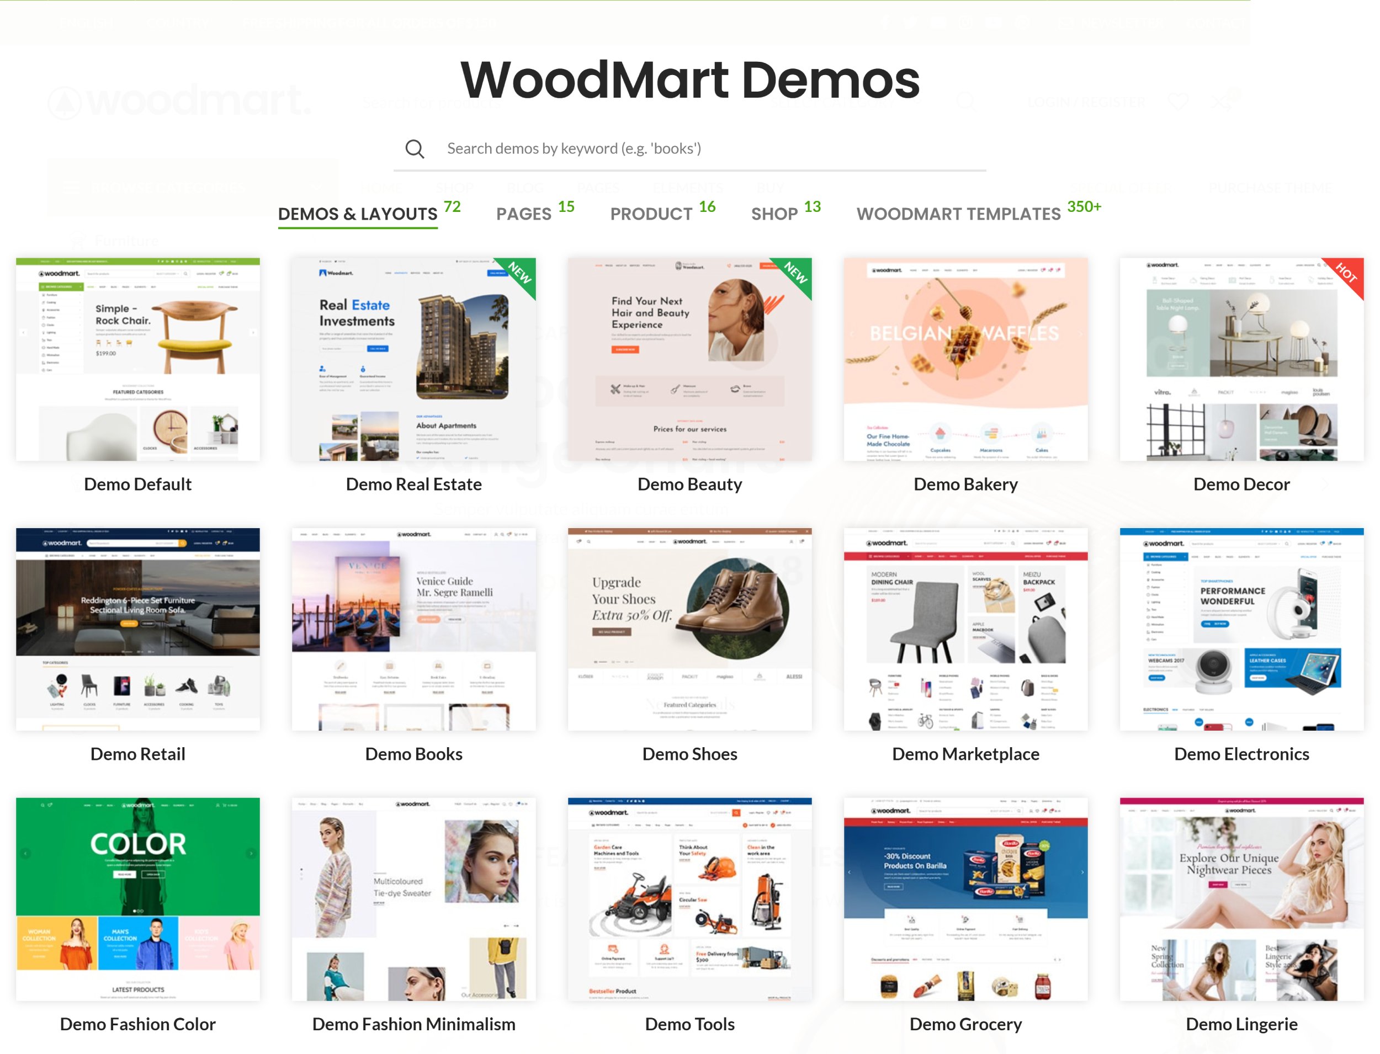Select Demo Beauty thumbnail
The height and width of the screenshot is (1054, 1380).
(x=690, y=360)
